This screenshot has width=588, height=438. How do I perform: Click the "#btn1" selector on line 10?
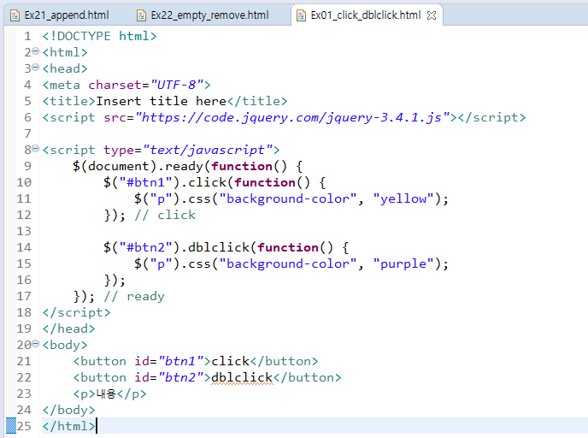pyautogui.click(x=145, y=182)
